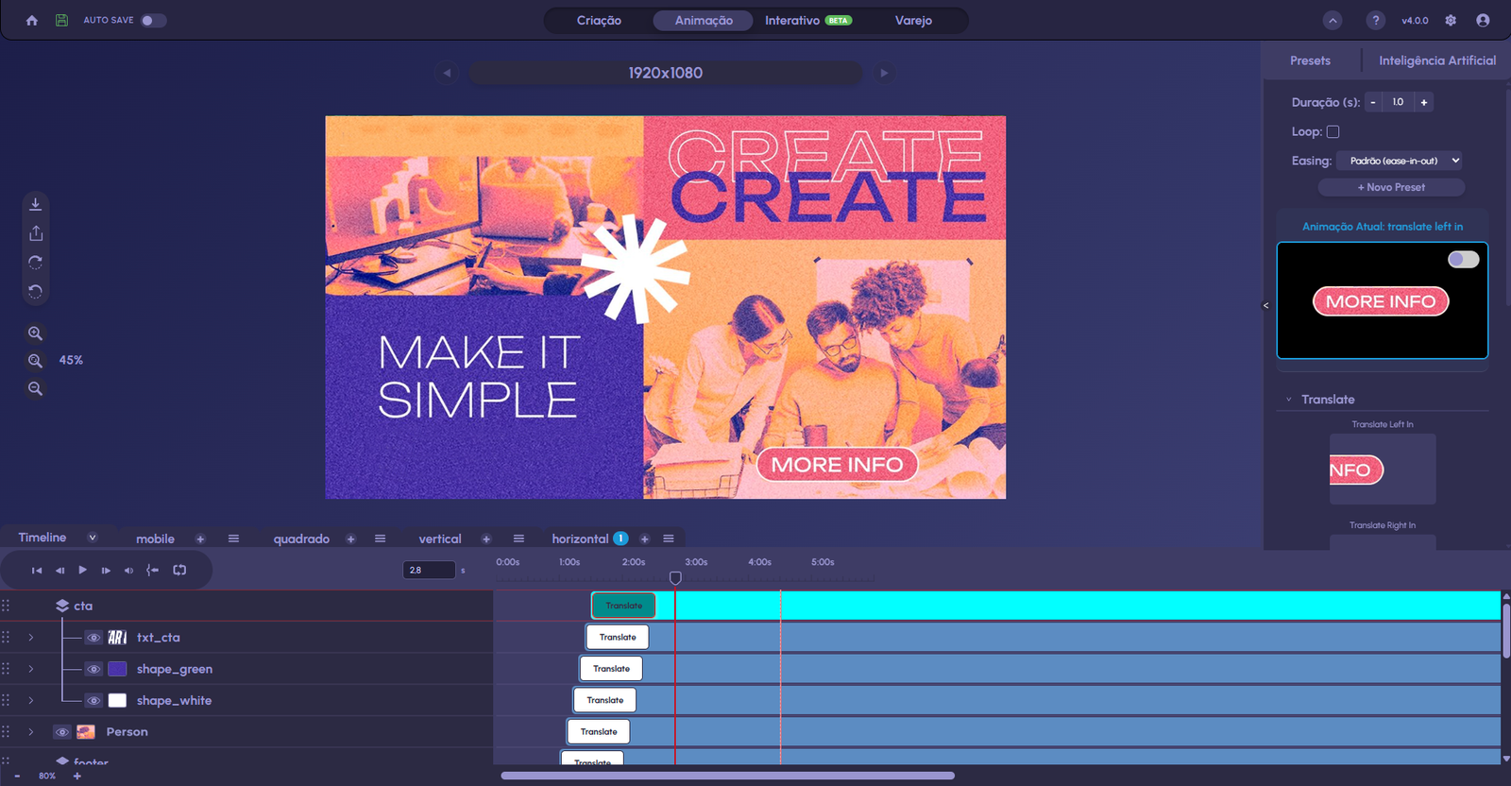Click the download icon in the left toolbar
Screen dimensions: 1511x786
[36, 204]
